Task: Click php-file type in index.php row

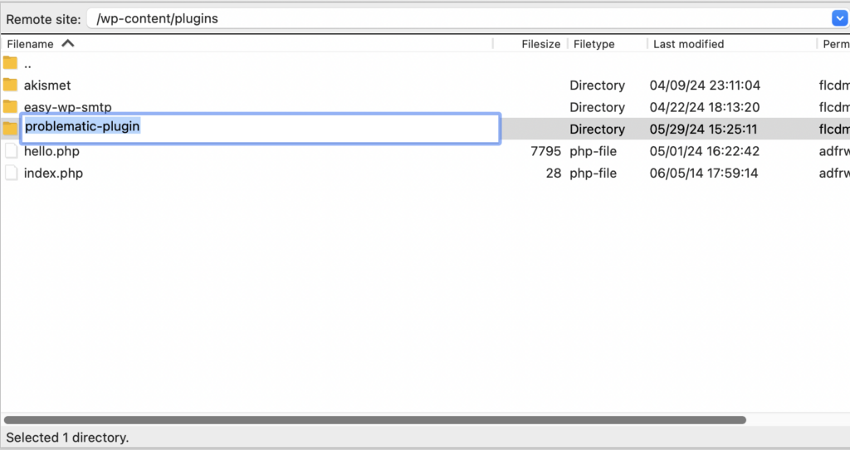Action: click(x=593, y=174)
